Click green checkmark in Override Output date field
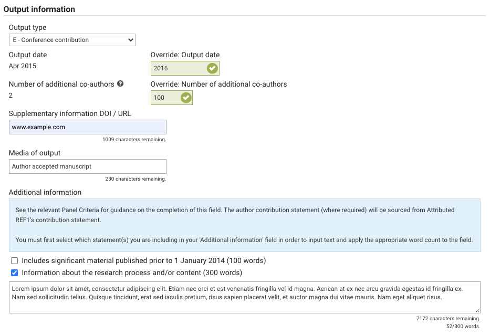Viewport: 490px width, 336px height. (x=212, y=68)
